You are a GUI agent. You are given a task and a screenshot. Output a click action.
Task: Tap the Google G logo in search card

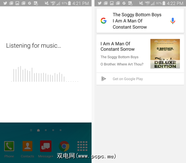coord(103,21)
